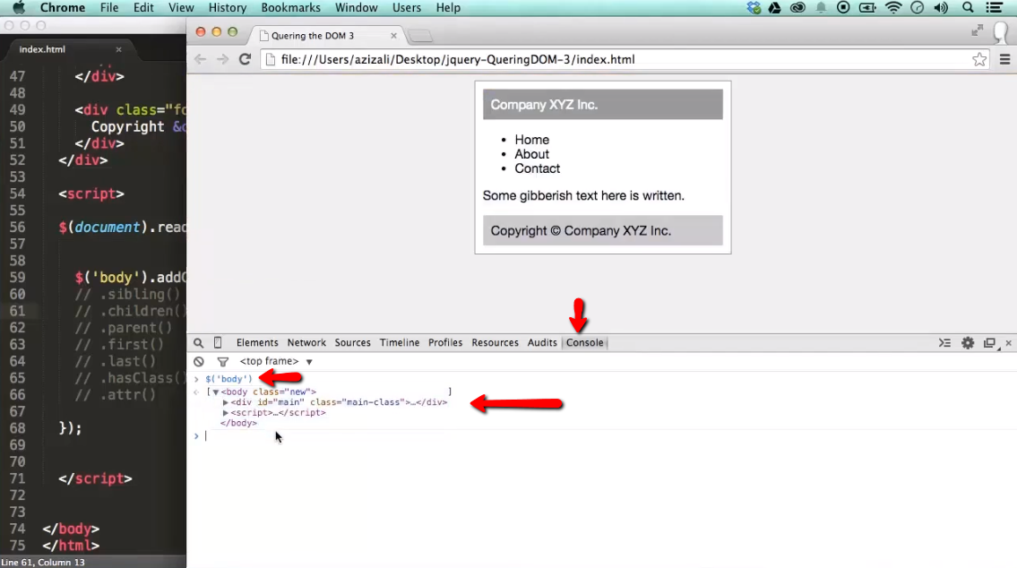Switch to the Elements tab
Screen dimensions: 1017x568
[257, 342]
